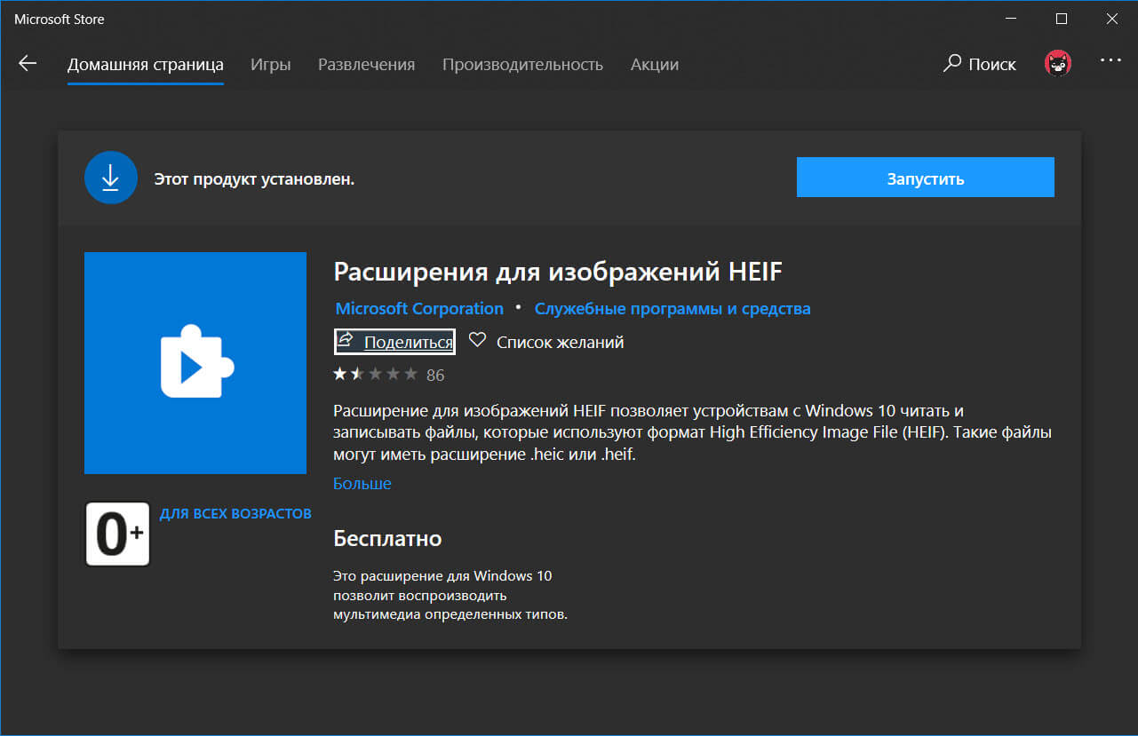Screen dimensions: 1138x736
Task: Share the app via Поделиться
Action: point(394,342)
